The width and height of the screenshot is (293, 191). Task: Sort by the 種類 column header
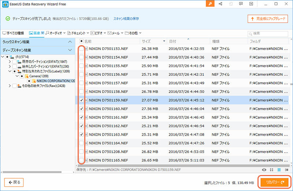[229, 41]
